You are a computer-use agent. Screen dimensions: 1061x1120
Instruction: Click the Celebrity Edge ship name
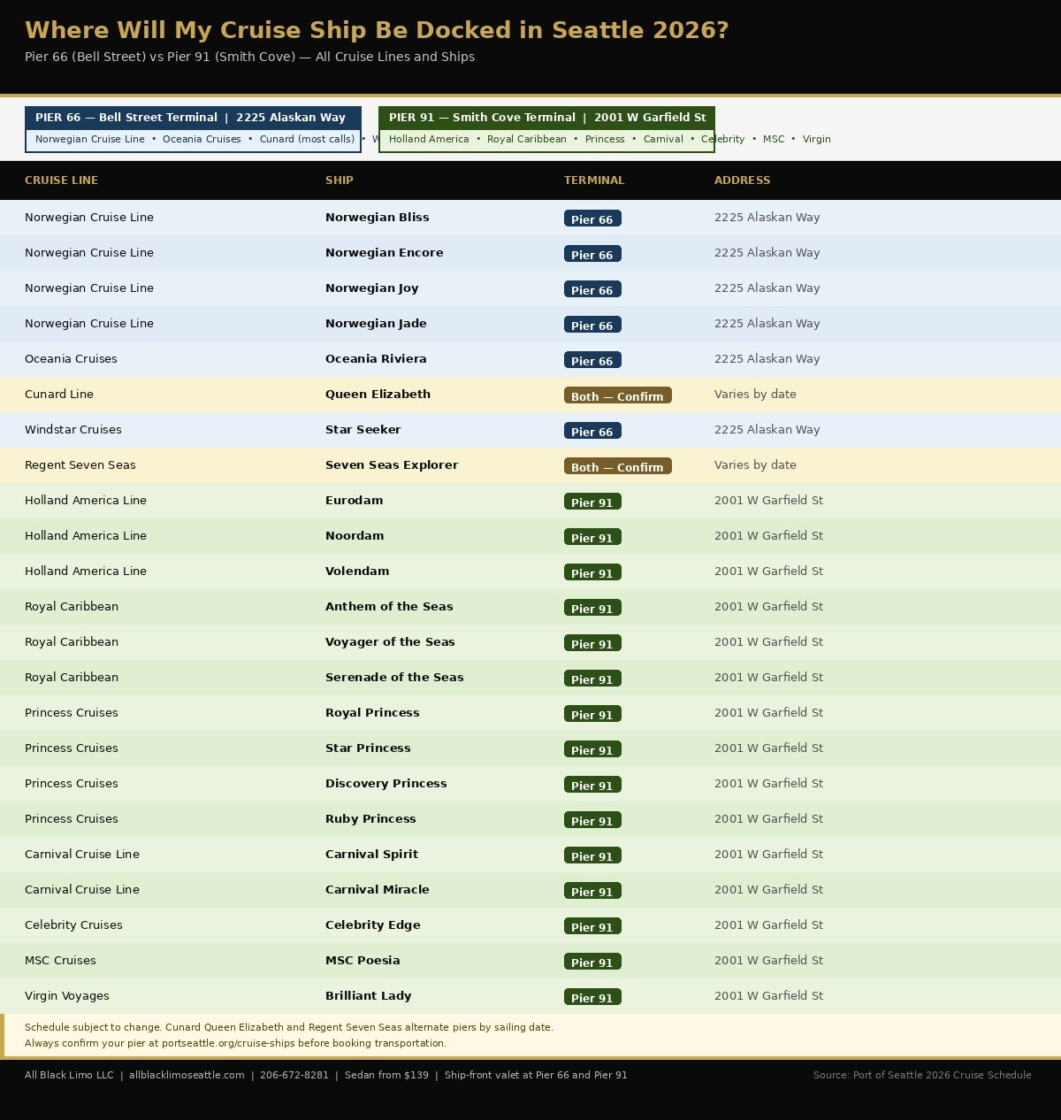tap(373, 925)
